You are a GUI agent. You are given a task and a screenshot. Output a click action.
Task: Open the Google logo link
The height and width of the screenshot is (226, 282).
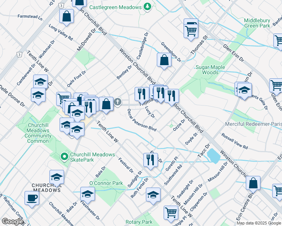pos(12,222)
